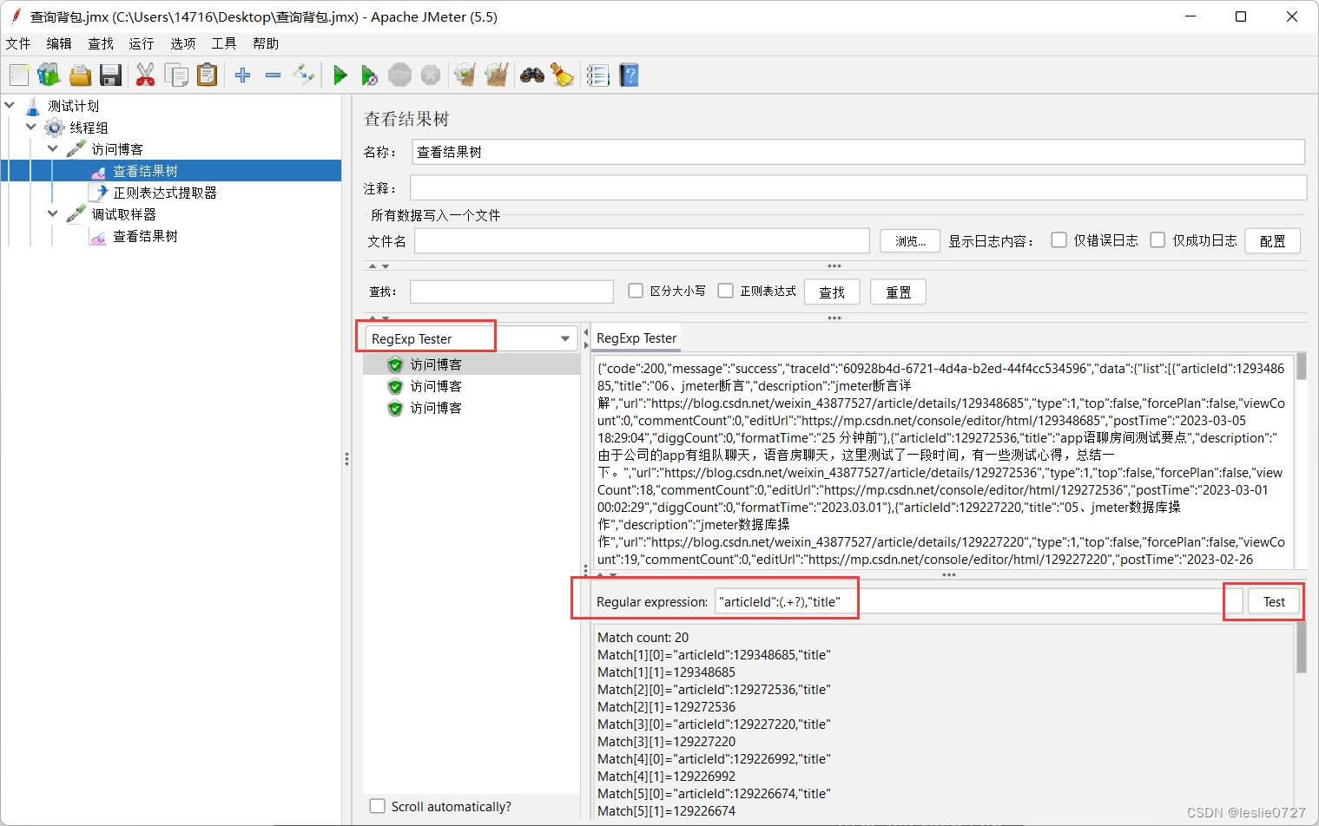Click the binoculars search icon in toolbar
This screenshot has height=826, width=1319.
point(532,75)
